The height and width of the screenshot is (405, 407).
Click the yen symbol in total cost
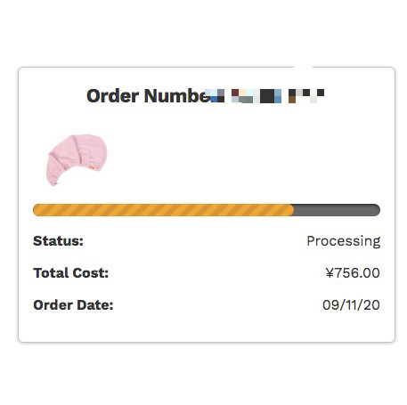(x=330, y=272)
